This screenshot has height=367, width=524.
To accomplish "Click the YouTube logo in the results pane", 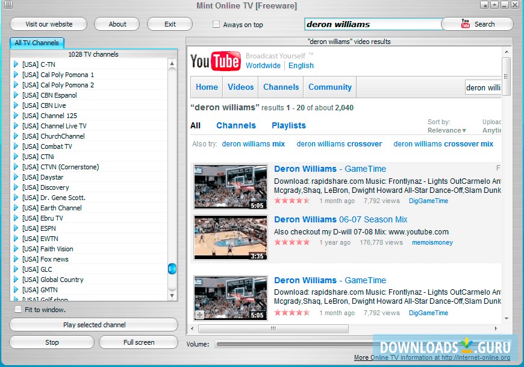I will pyautogui.click(x=215, y=60).
